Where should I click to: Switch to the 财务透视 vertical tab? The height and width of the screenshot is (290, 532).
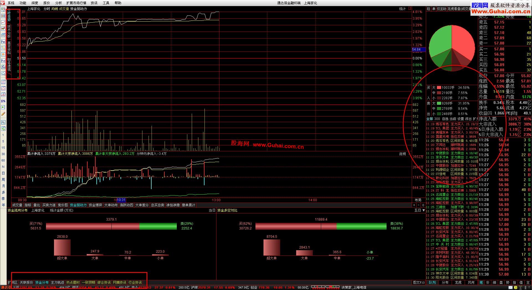pos(9,64)
